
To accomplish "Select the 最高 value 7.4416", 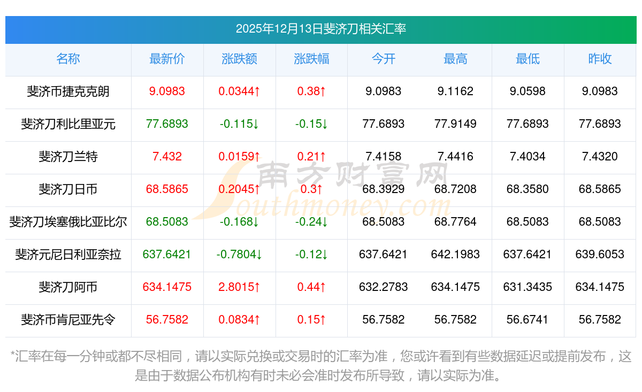I will 455,157.
